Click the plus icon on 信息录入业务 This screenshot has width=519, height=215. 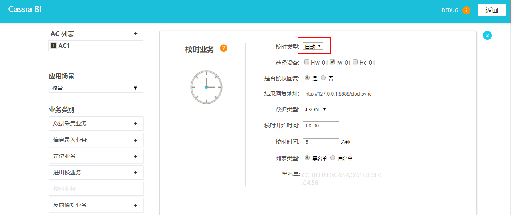(136, 140)
